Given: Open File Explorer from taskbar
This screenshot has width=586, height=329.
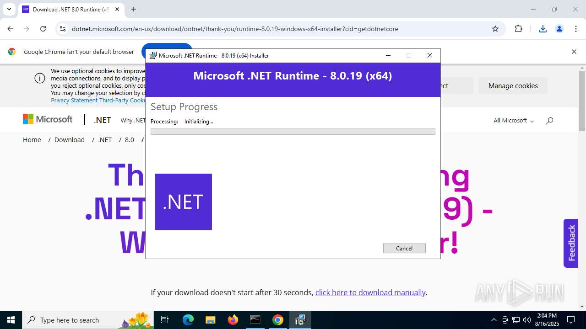Looking at the screenshot, I should [x=210, y=320].
